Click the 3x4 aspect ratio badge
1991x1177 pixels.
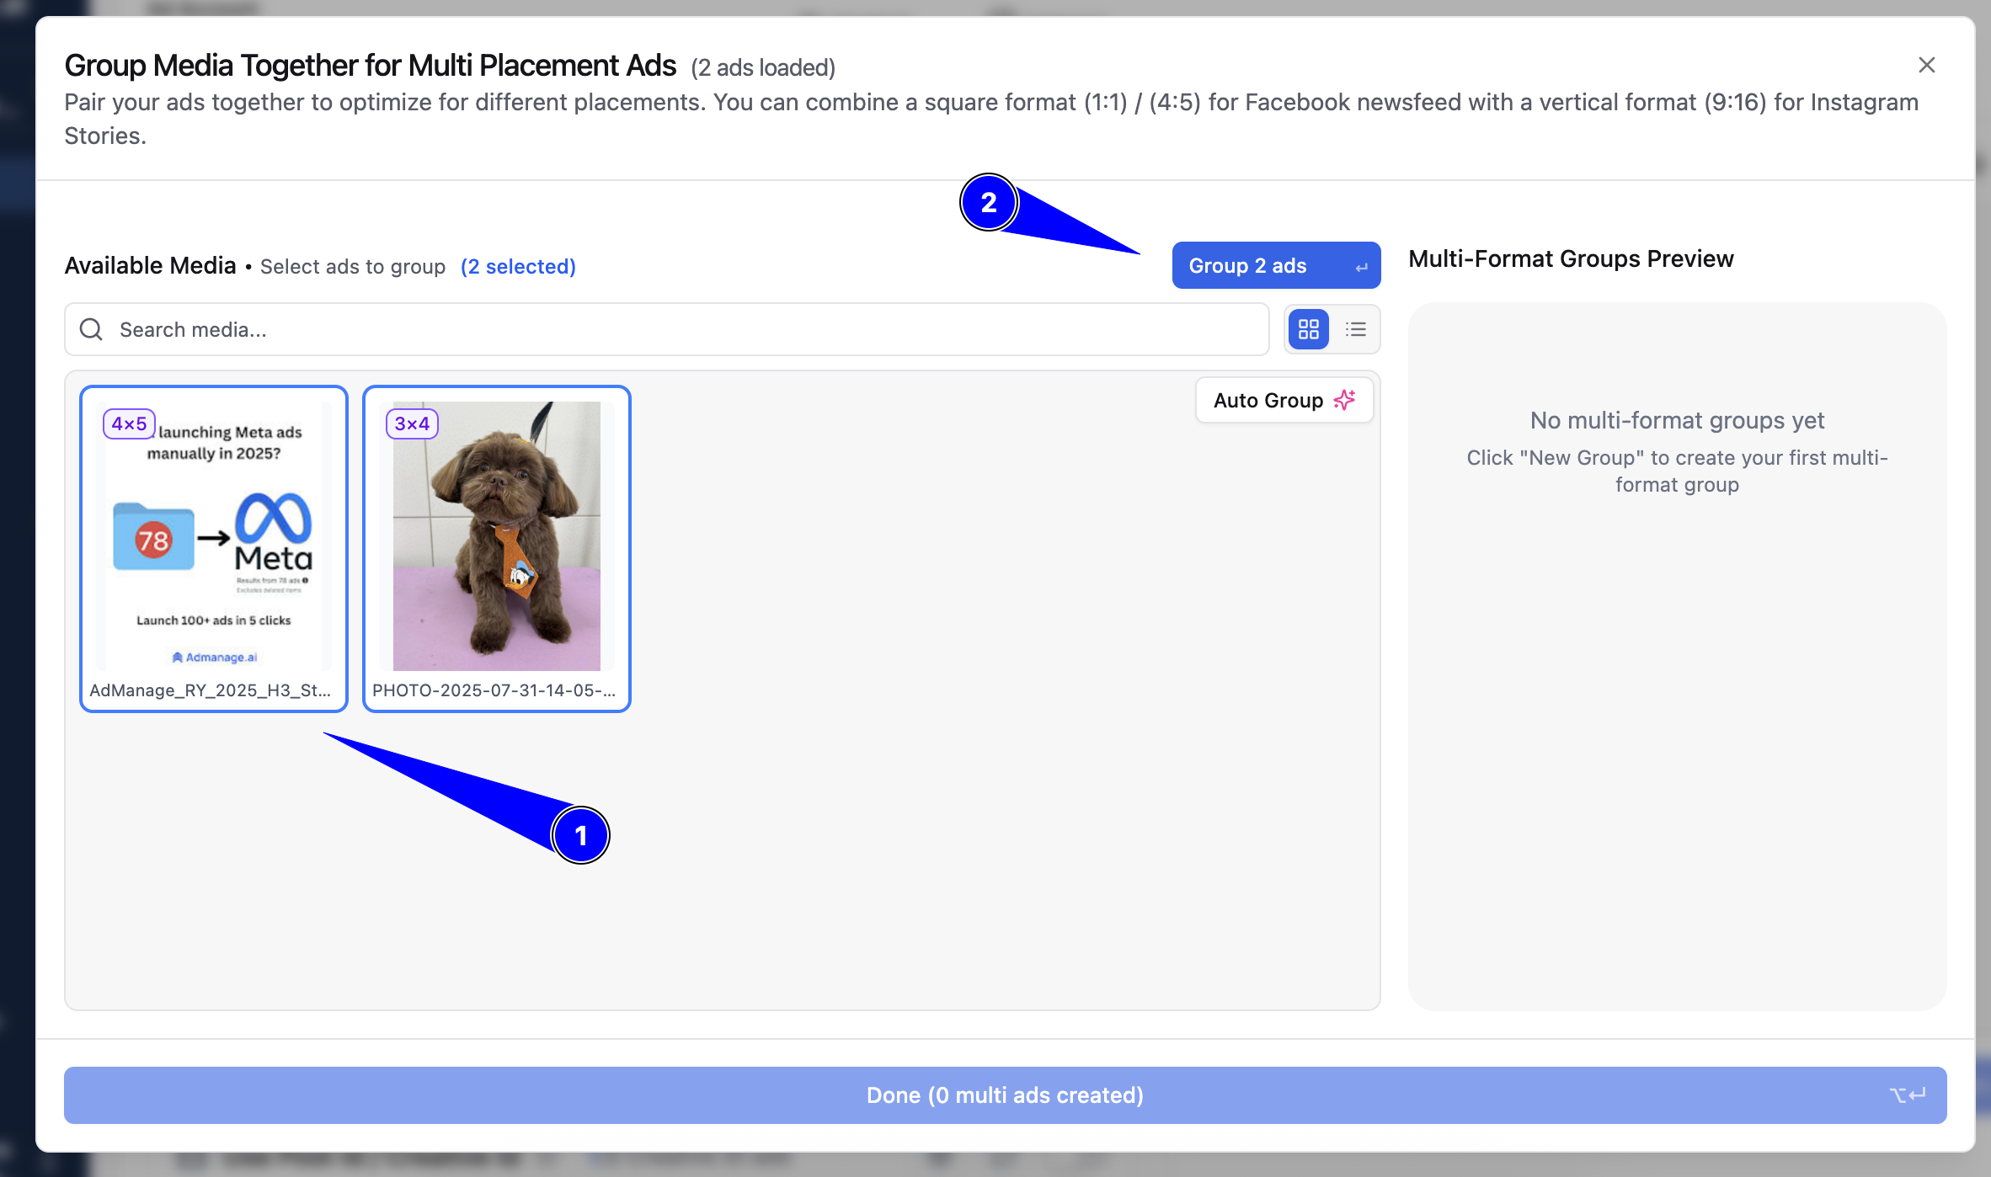coord(412,423)
